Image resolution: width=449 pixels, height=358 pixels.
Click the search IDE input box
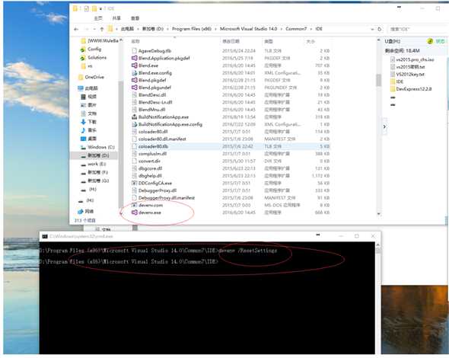click(x=418, y=29)
